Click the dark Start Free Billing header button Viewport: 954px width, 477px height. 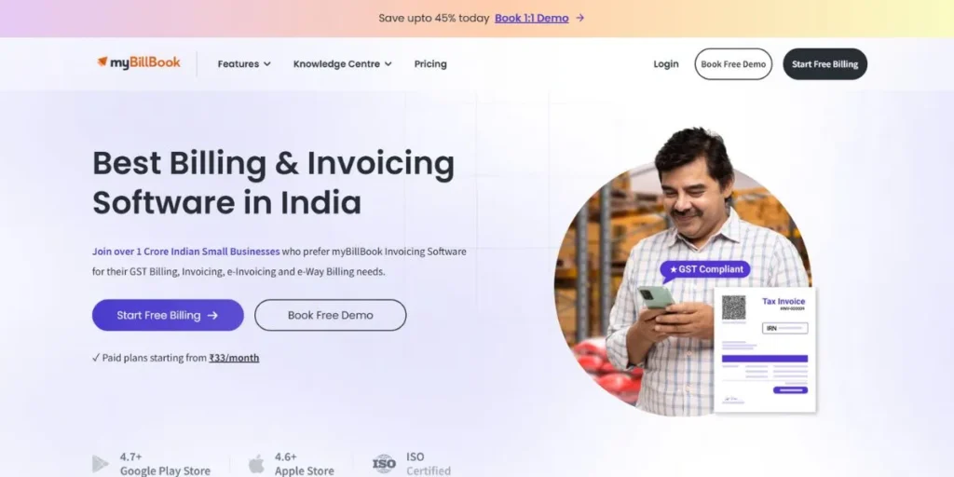click(x=825, y=64)
